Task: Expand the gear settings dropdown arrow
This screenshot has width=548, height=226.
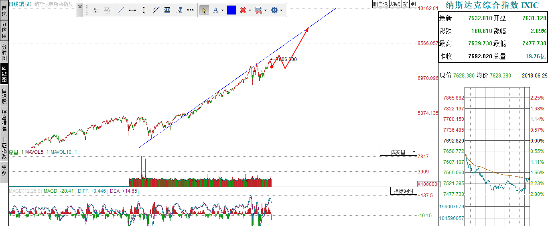Action: [x=281, y=10]
